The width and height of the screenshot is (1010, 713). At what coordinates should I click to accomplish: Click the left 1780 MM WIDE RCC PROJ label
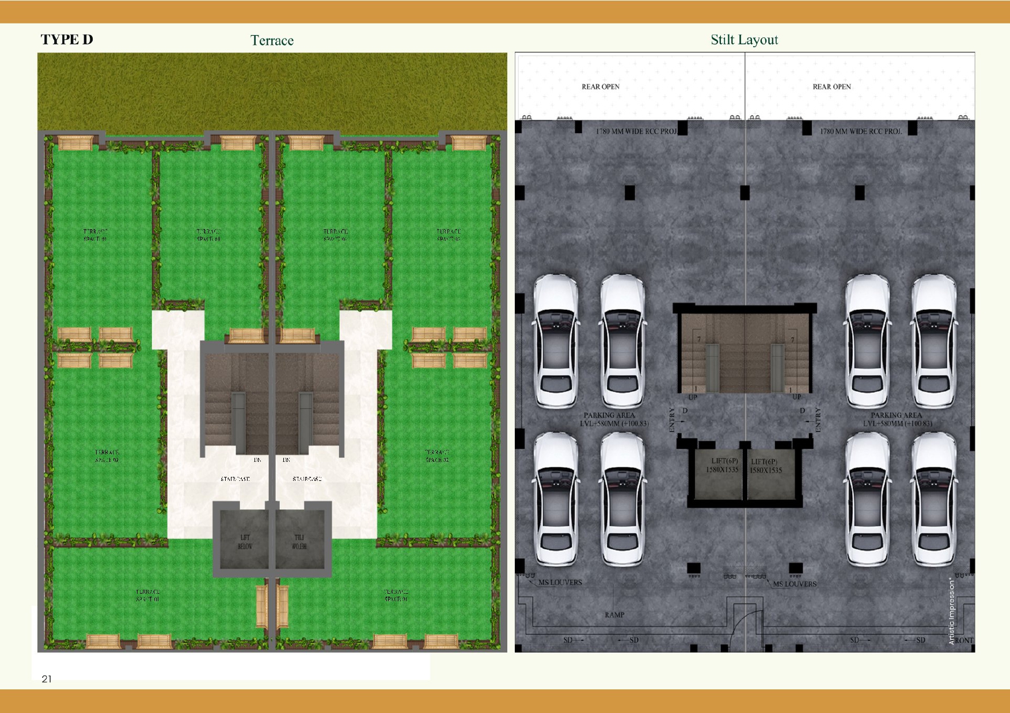click(636, 132)
